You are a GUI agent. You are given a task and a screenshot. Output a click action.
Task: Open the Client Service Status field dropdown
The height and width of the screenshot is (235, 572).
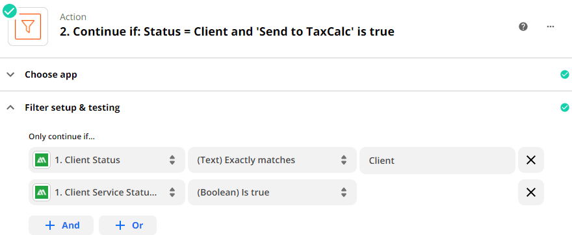tap(107, 192)
